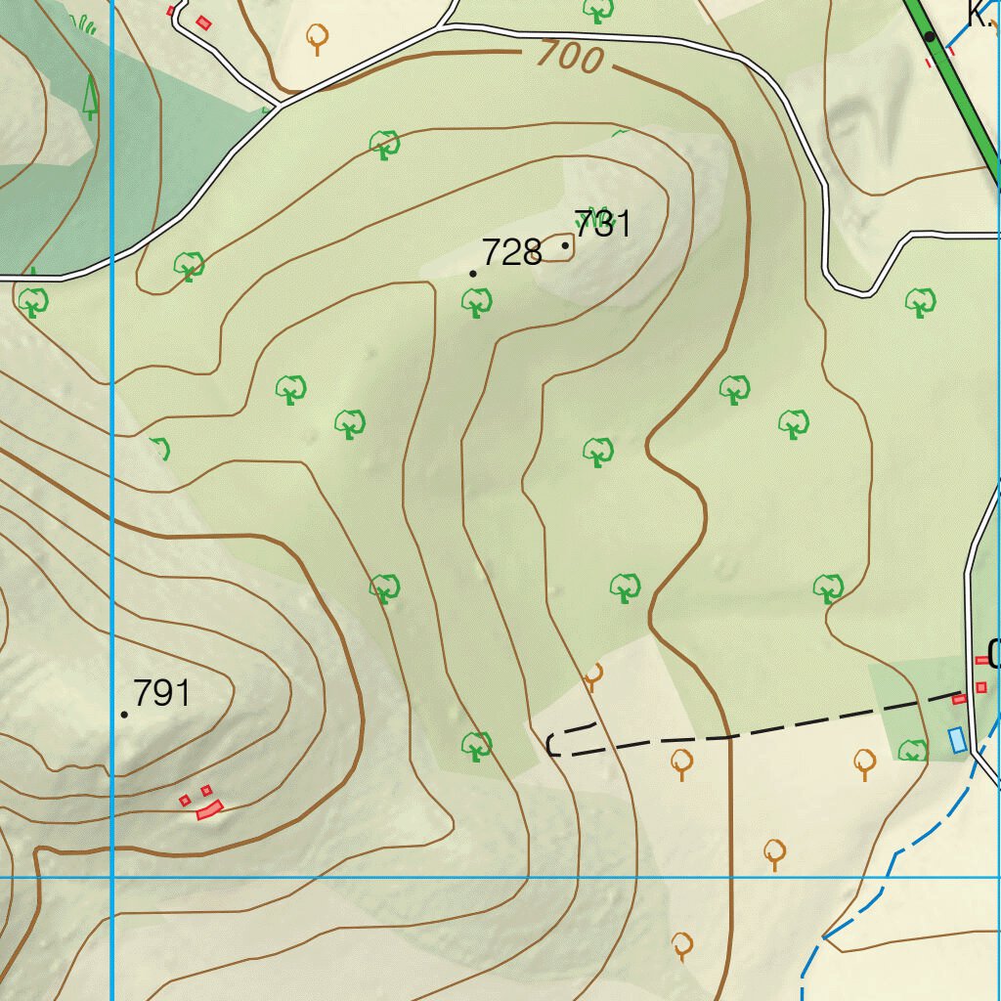Screen dimensions: 1001x1001
Task: Click the green tree symbol just below 728
Action: click(476, 304)
